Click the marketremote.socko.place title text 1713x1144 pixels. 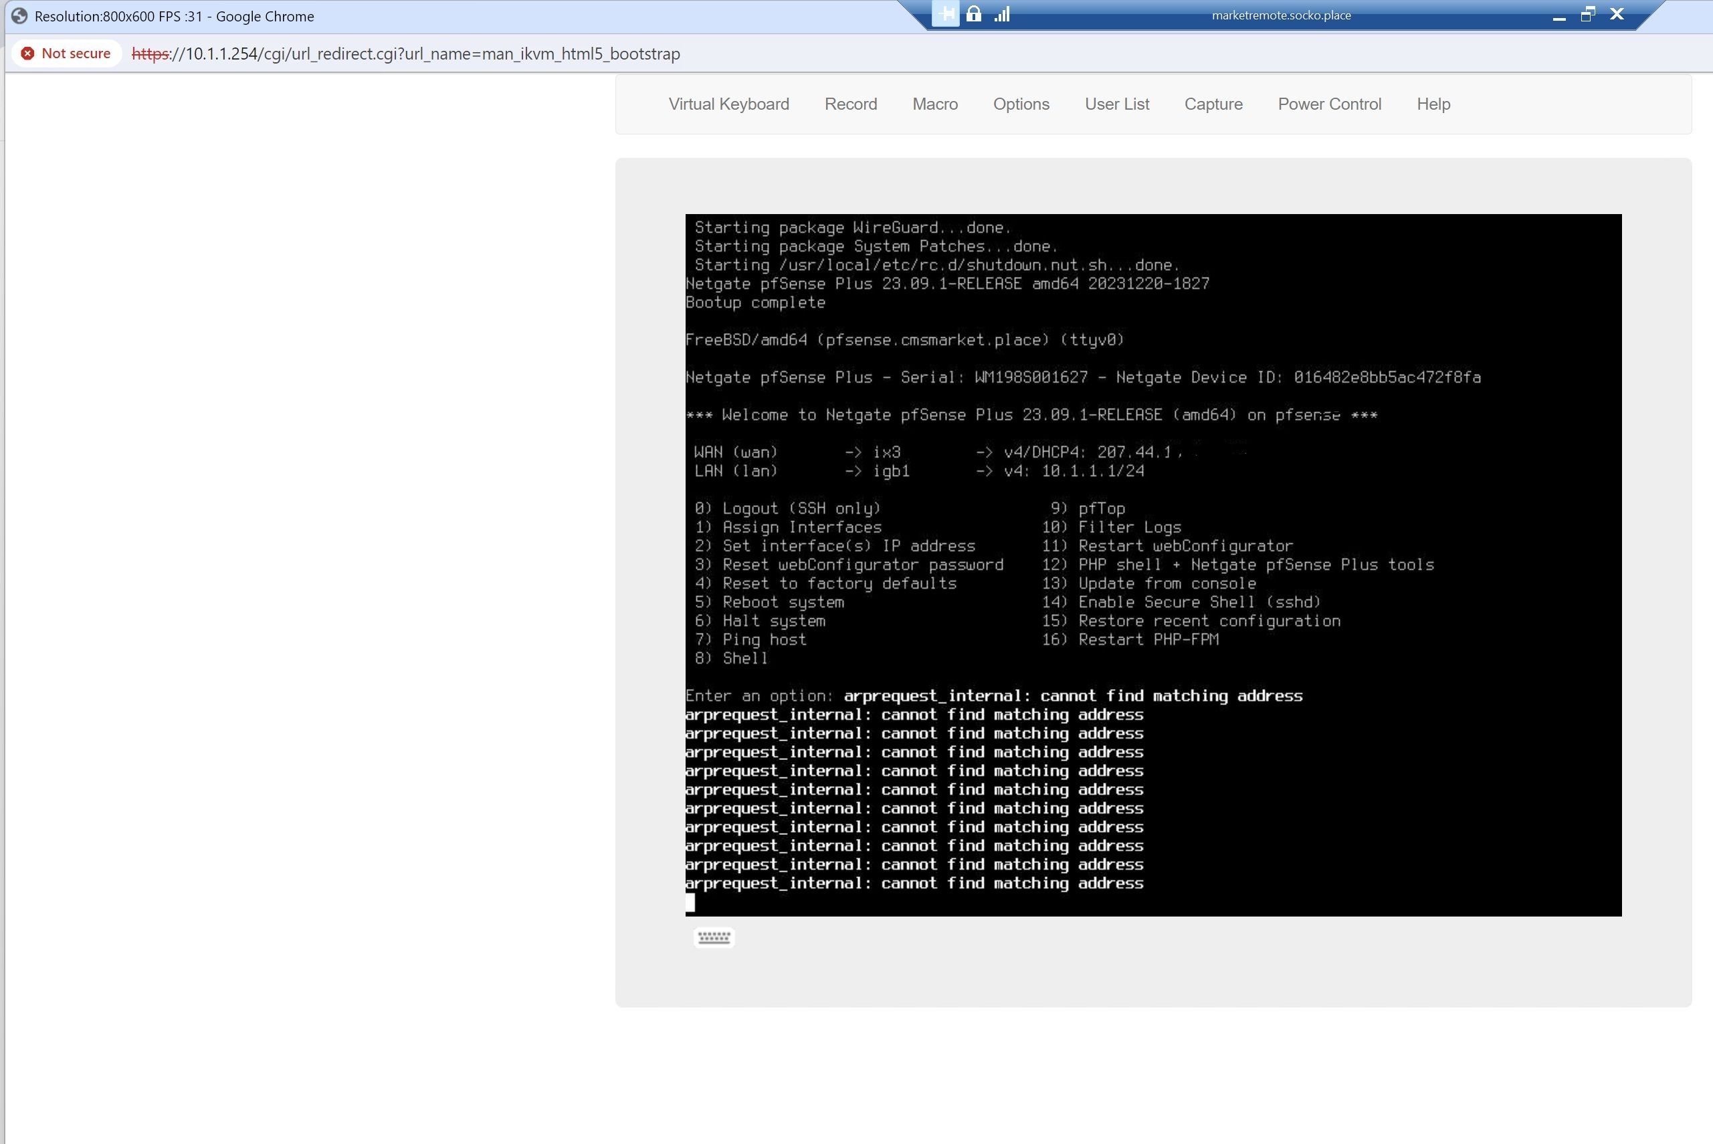1280,15
